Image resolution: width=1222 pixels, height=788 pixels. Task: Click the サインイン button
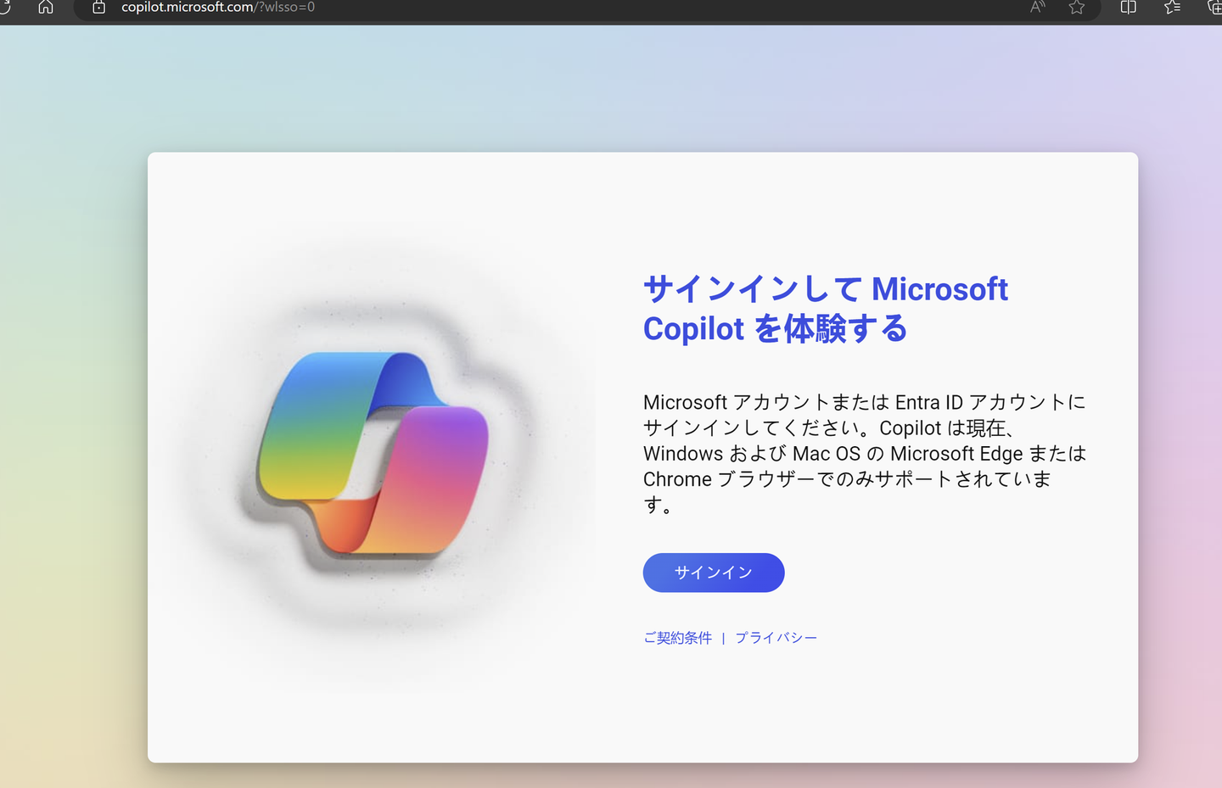click(x=714, y=573)
